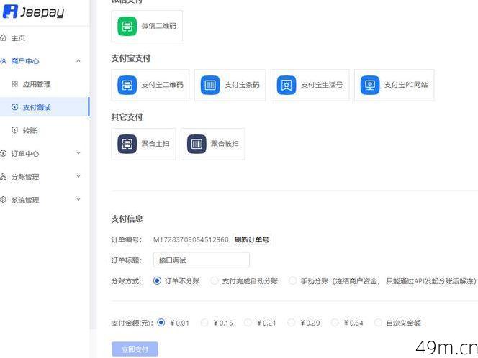Select the 支付宝二维码 scan icon
This screenshot has width=478, height=358.
point(127,85)
